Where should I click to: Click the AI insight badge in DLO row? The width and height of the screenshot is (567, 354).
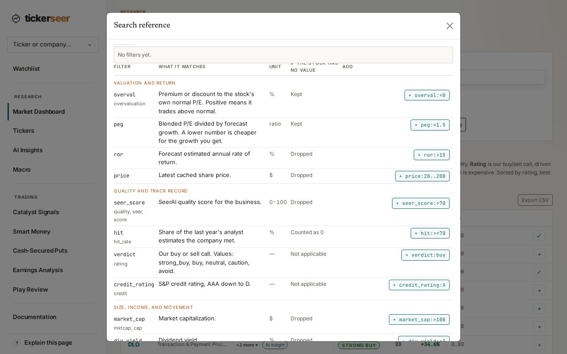pyautogui.click(x=275, y=345)
